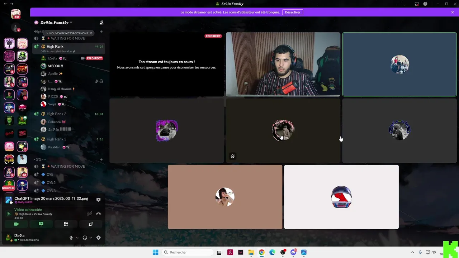Select the O'G 2 voice channel
This screenshot has width=459, height=258.
tap(68, 182)
